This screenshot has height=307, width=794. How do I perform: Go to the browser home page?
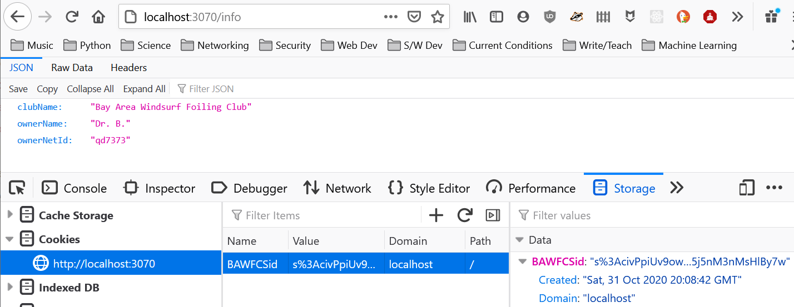pos(98,17)
